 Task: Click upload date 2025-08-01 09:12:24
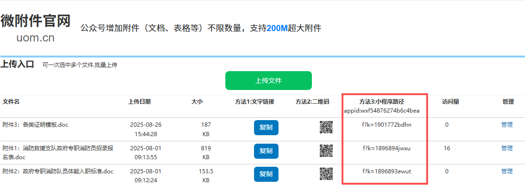[146, 176]
